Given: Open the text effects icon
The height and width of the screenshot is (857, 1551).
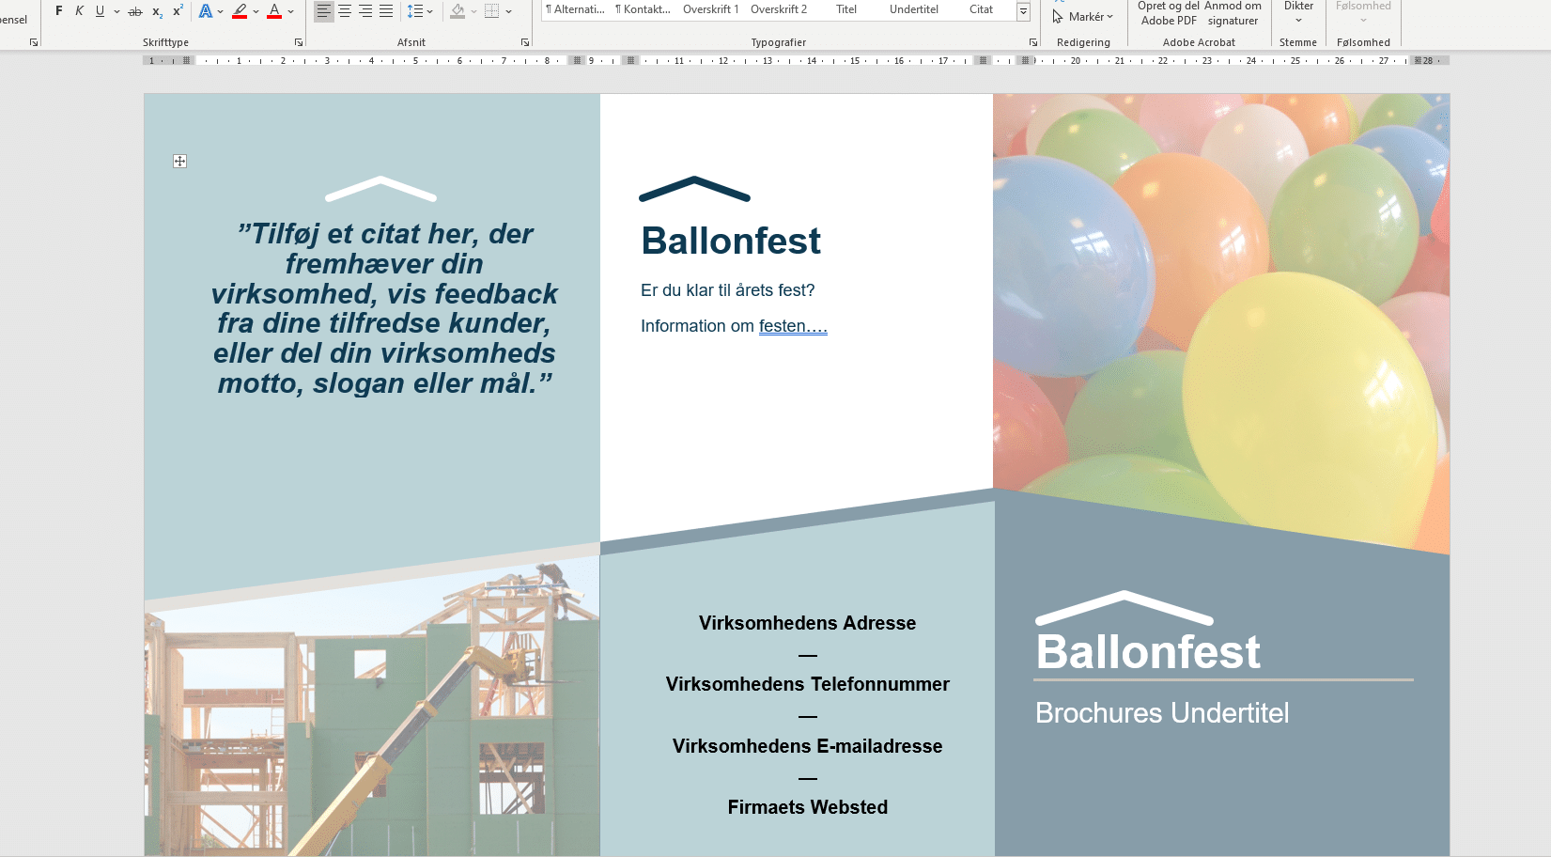Looking at the screenshot, I should point(206,10).
